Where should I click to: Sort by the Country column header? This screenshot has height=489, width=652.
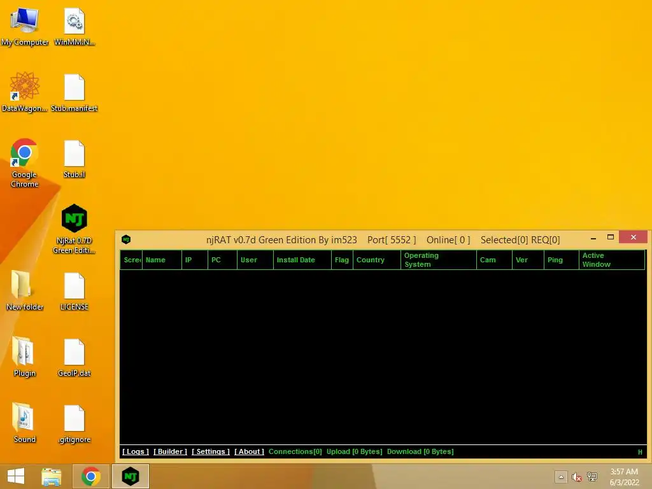coord(377,260)
